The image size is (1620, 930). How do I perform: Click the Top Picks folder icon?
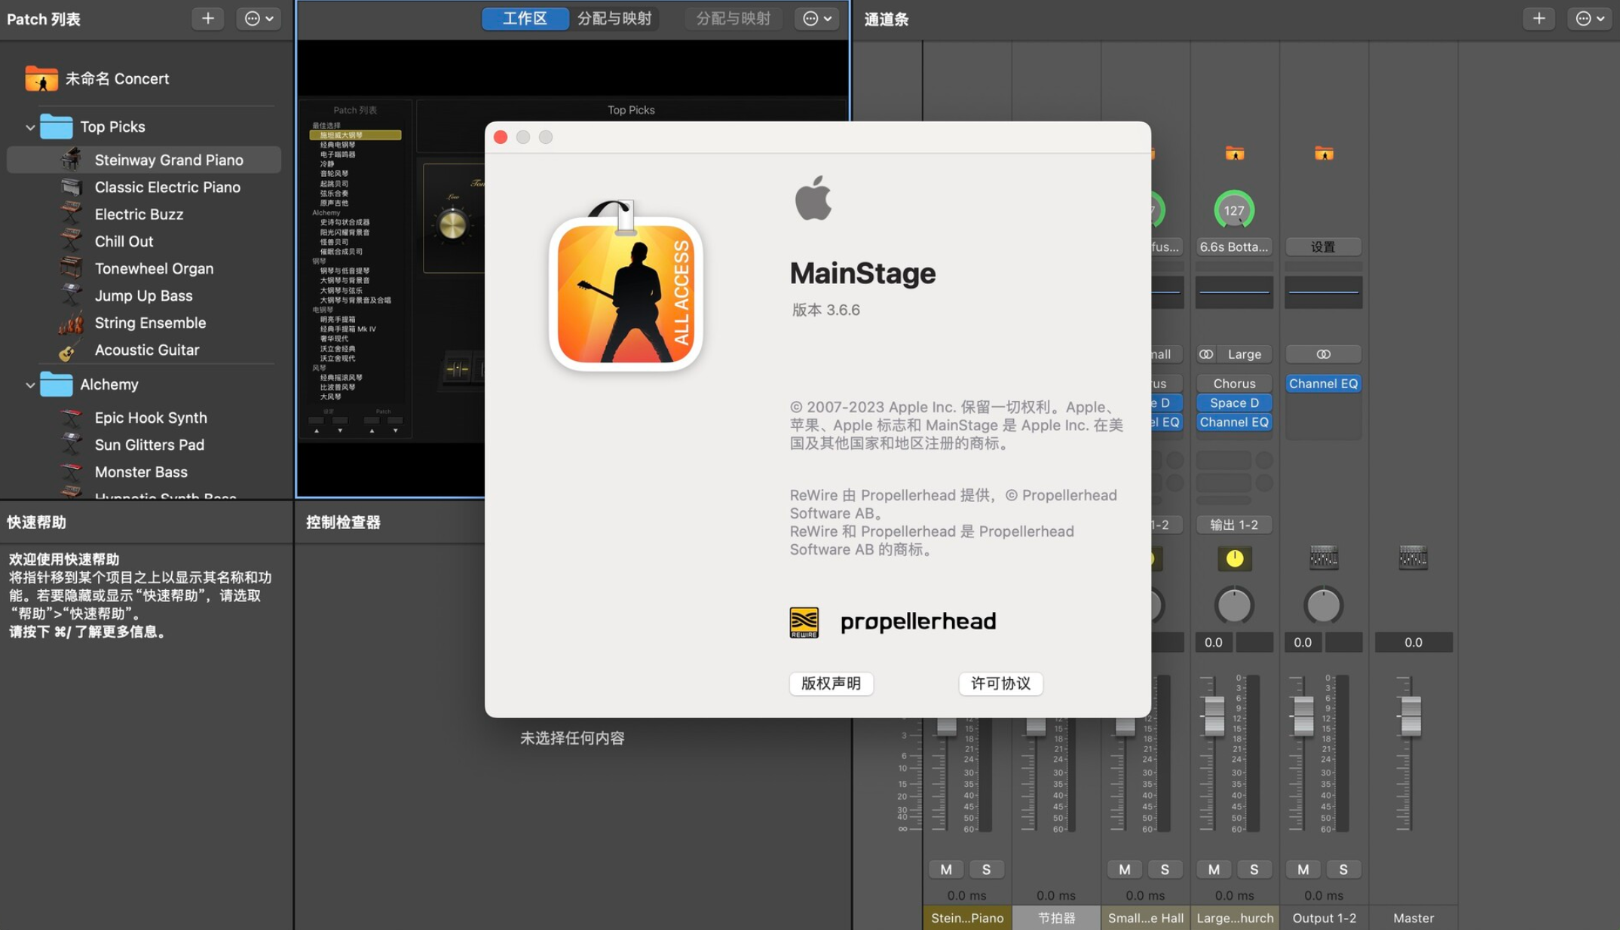pyautogui.click(x=57, y=127)
